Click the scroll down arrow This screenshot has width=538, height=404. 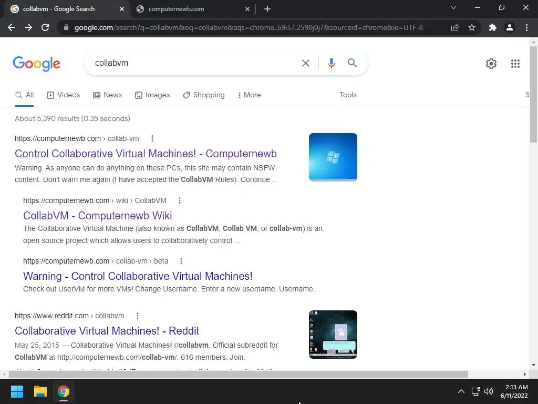533,365
